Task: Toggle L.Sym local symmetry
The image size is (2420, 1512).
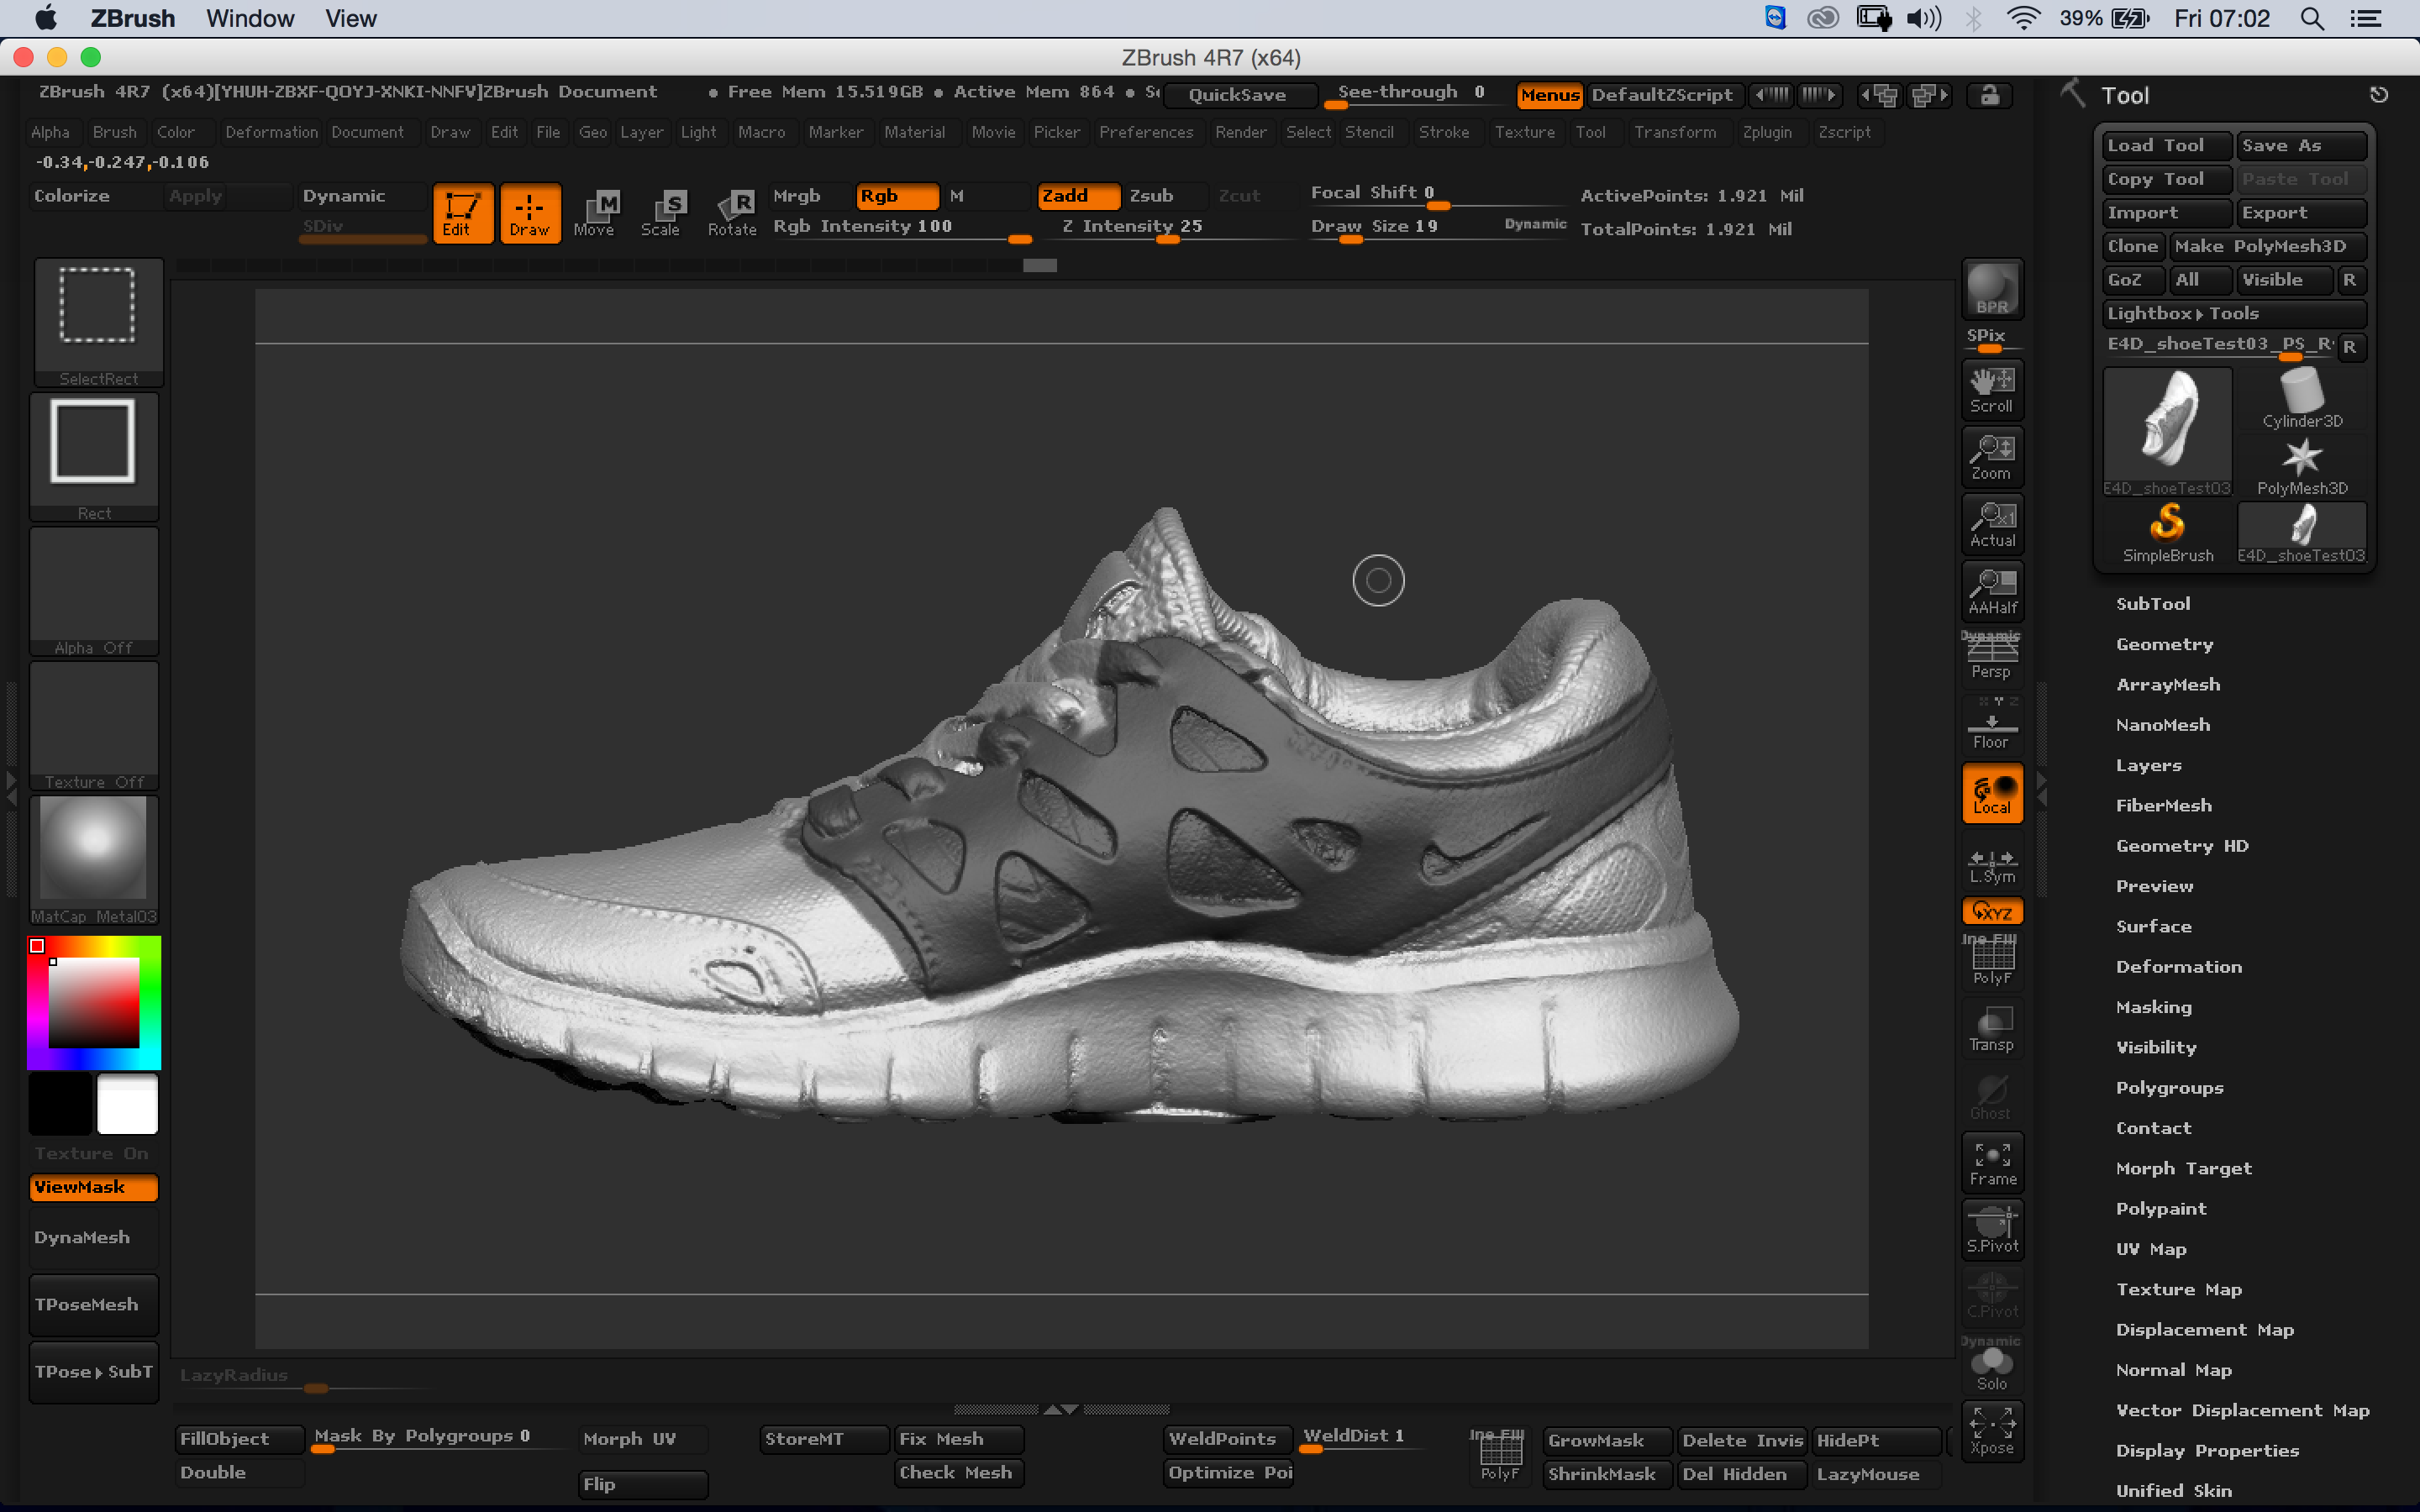Action: (x=1992, y=864)
